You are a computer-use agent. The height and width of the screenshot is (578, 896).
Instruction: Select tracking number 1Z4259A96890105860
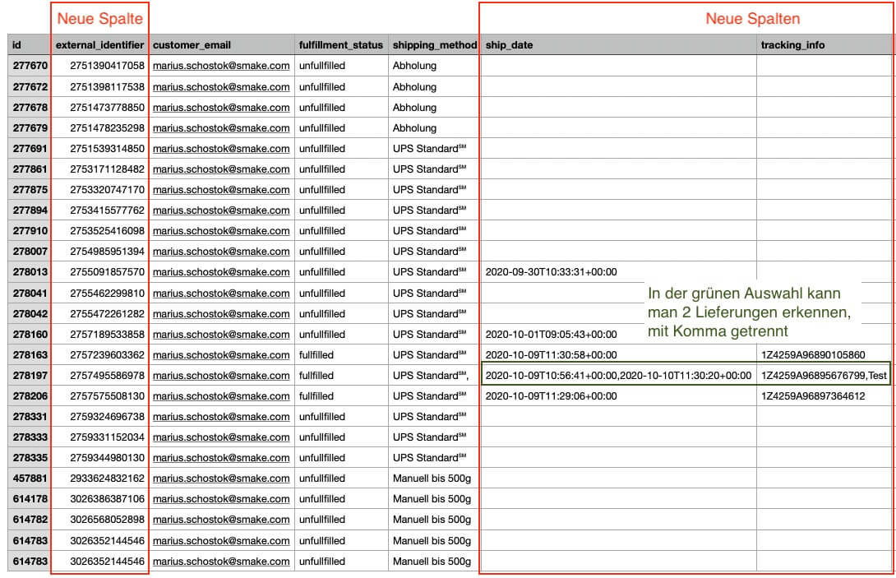(813, 355)
